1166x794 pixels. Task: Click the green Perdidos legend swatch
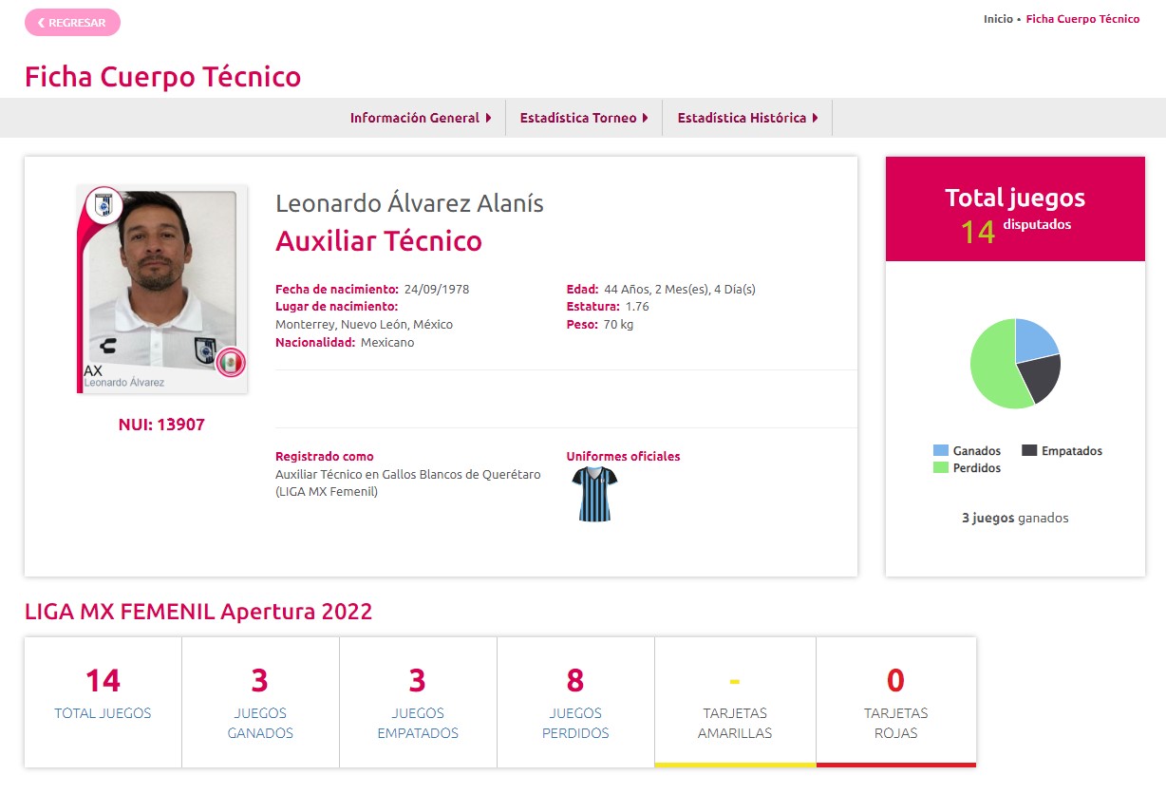coord(941,467)
